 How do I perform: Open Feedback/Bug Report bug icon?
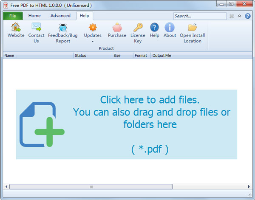(63, 28)
